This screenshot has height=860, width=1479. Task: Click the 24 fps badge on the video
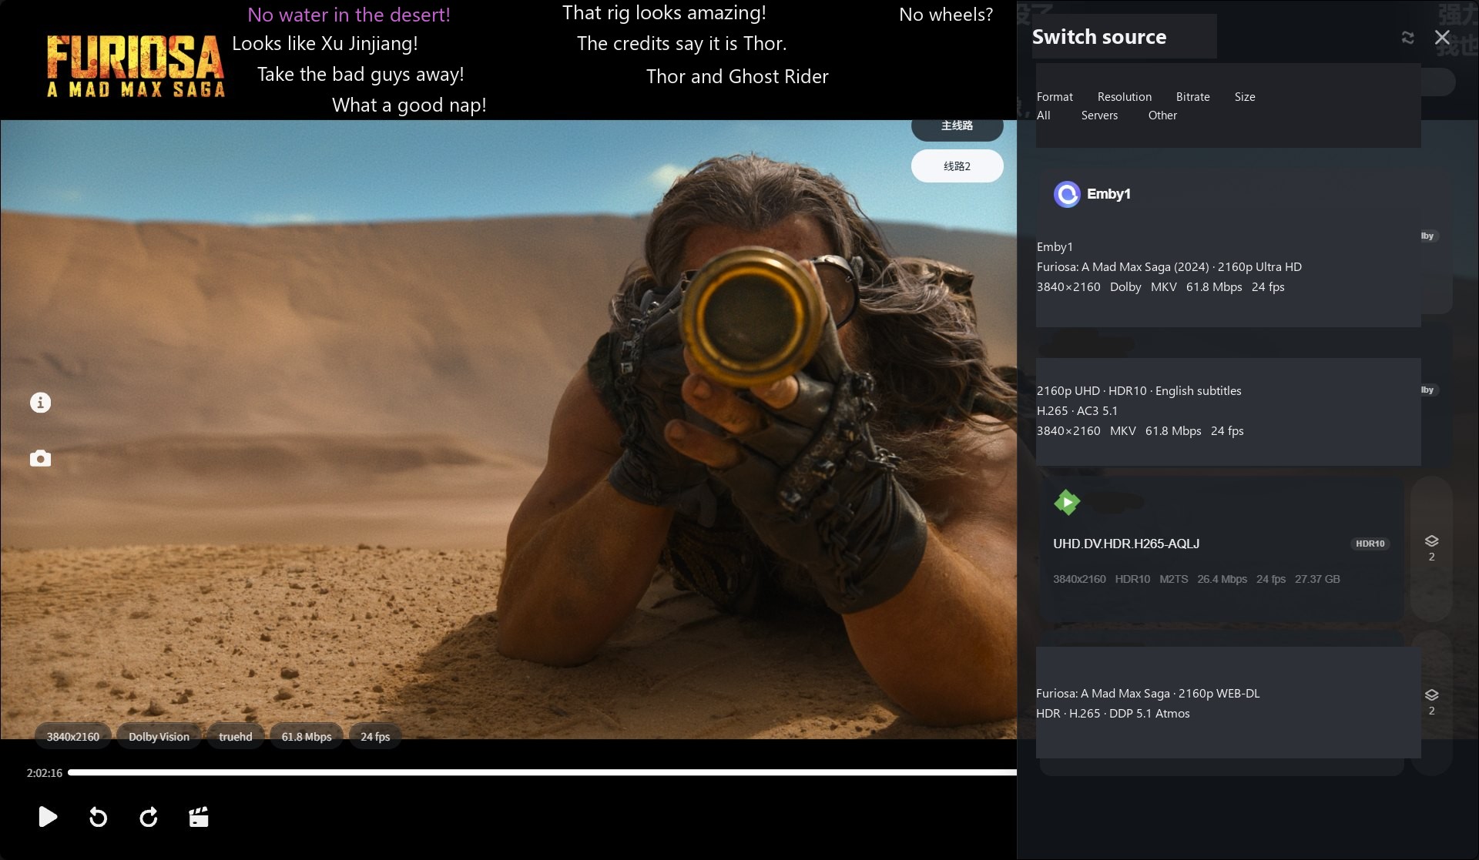pos(375,737)
